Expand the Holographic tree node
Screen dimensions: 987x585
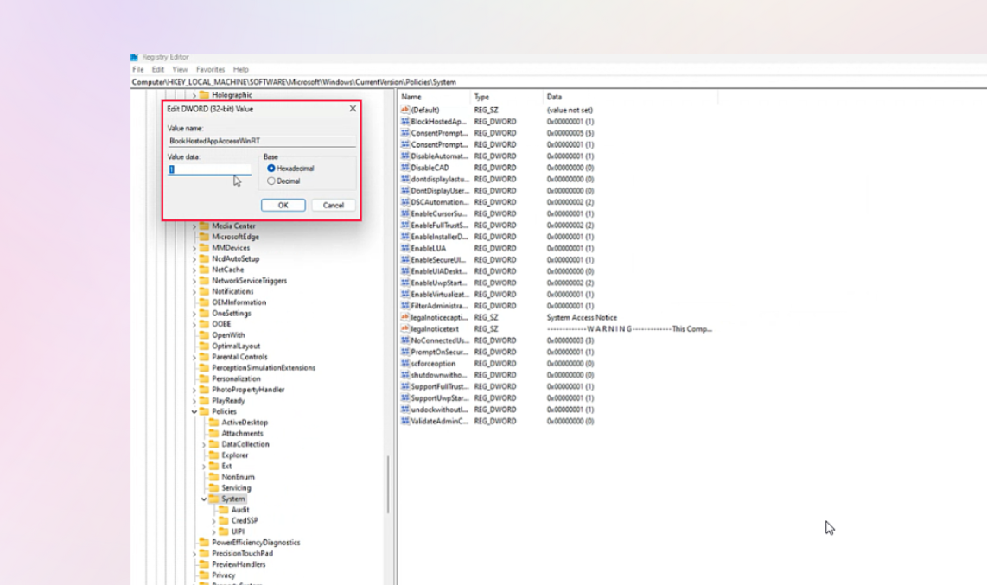pyautogui.click(x=194, y=95)
